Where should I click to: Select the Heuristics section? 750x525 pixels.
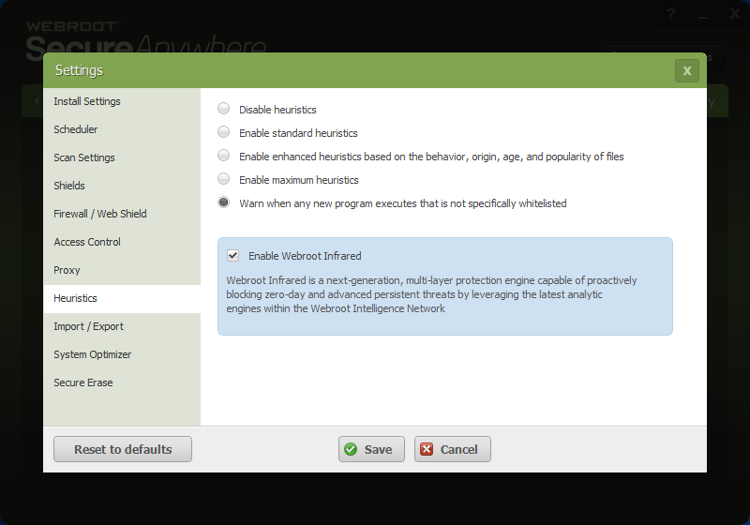point(122,298)
